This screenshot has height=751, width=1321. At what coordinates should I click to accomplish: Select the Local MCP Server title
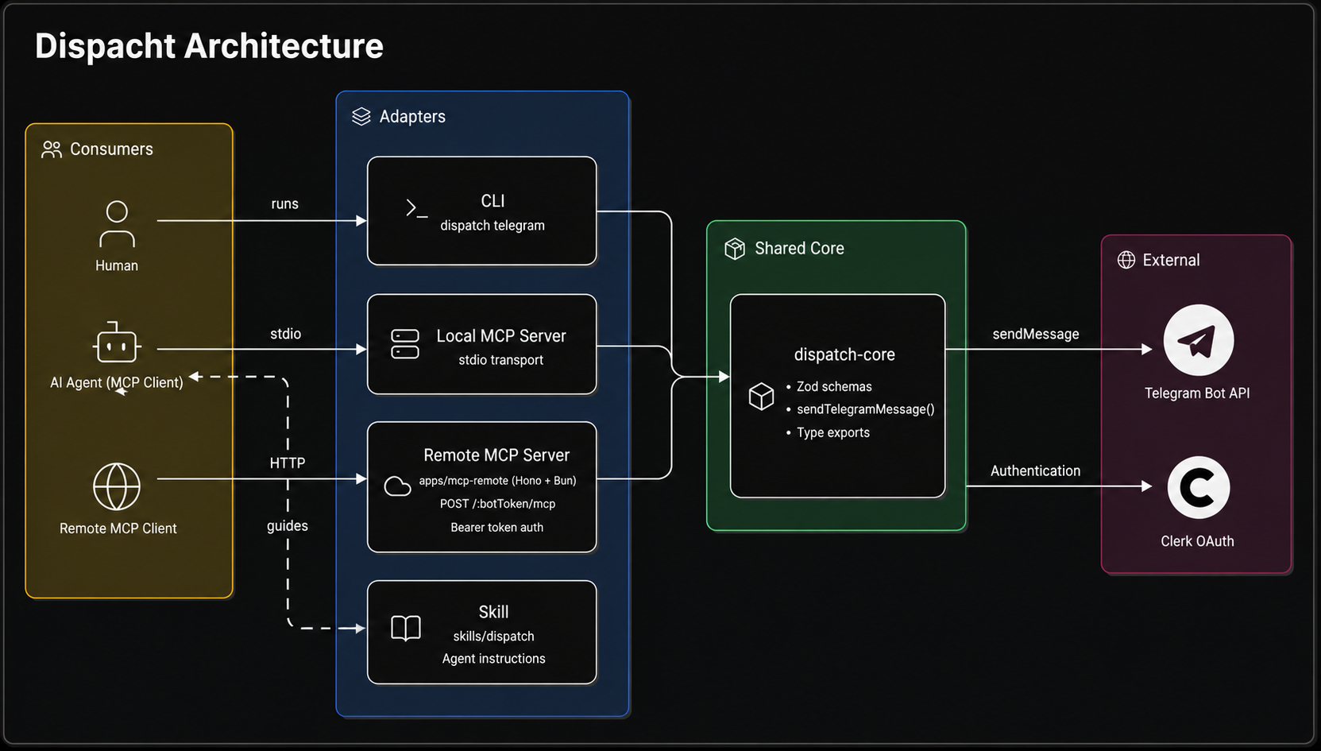(x=501, y=336)
